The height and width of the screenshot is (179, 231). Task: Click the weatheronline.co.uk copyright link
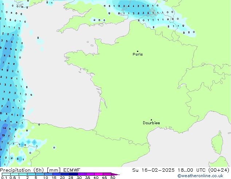coord(200,176)
